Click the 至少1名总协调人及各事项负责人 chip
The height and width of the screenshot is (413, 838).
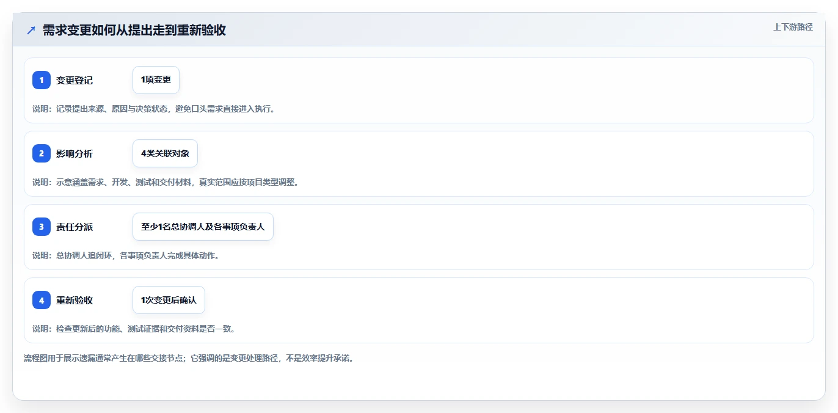pyautogui.click(x=203, y=227)
